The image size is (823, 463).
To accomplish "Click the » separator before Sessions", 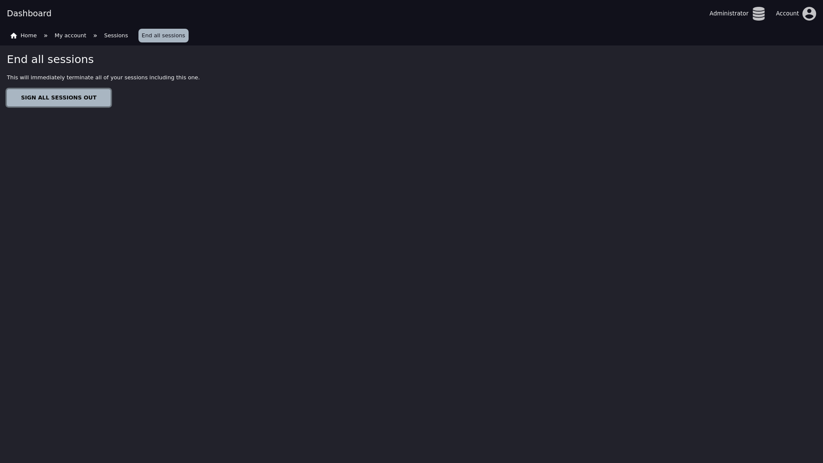I will 95,36.
